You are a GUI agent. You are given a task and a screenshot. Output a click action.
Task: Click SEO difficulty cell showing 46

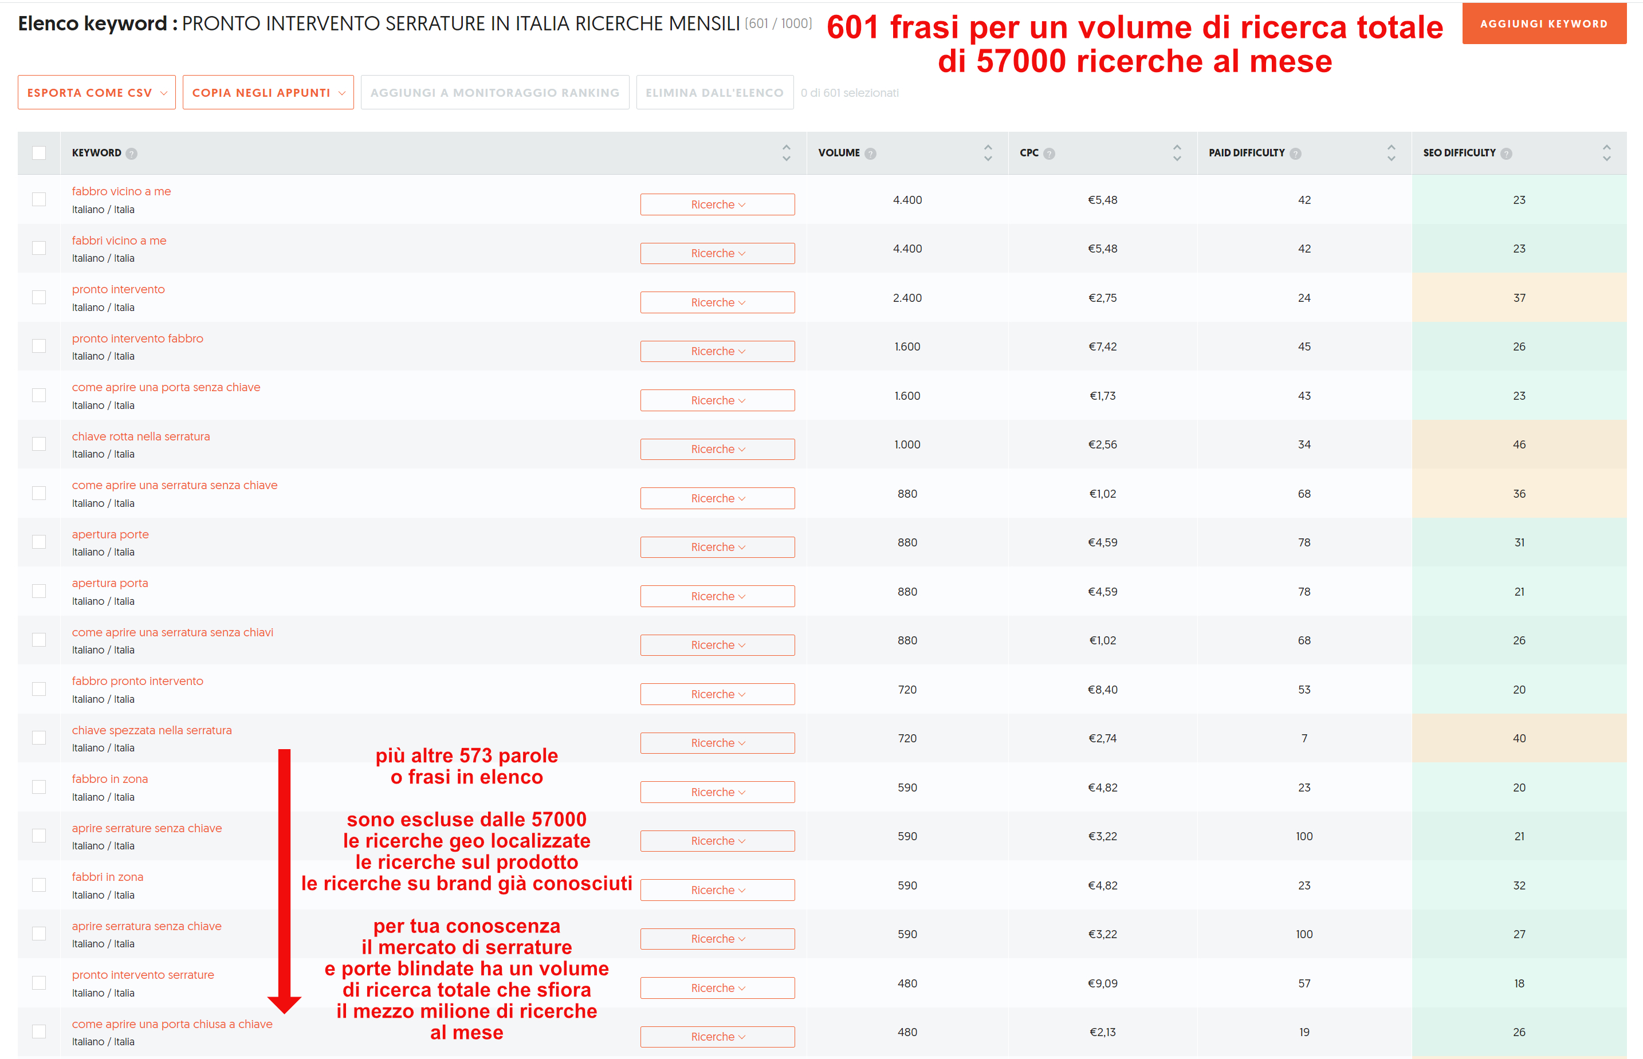[1519, 445]
